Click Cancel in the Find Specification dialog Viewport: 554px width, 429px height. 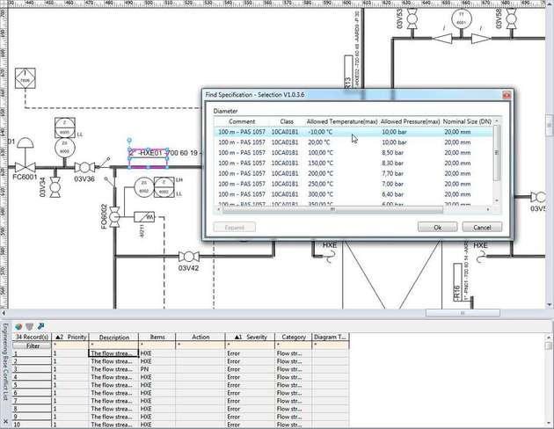click(x=482, y=227)
